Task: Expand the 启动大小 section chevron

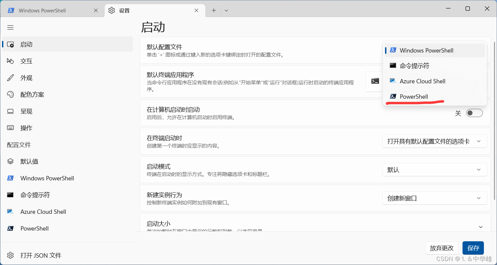Action: pos(481,227)
